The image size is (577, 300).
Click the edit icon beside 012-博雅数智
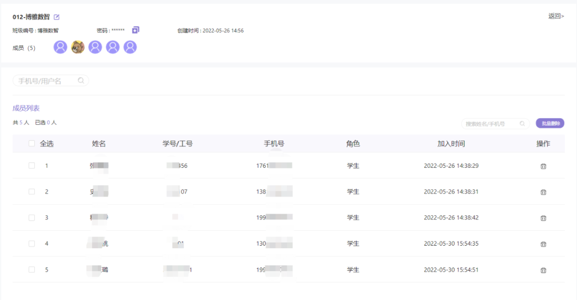click(57, 17)
